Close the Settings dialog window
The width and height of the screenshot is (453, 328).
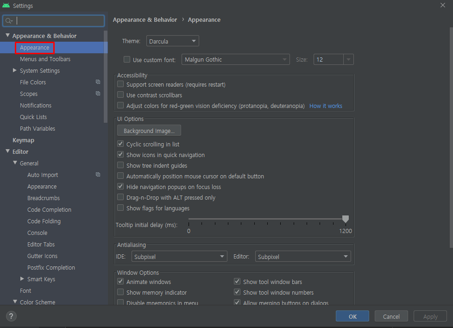(443, 5)
